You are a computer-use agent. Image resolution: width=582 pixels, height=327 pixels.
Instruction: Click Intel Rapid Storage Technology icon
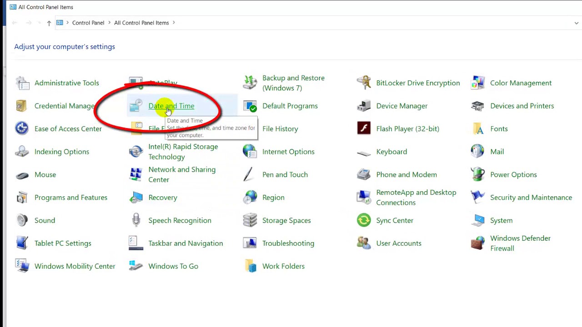point(136,152)
